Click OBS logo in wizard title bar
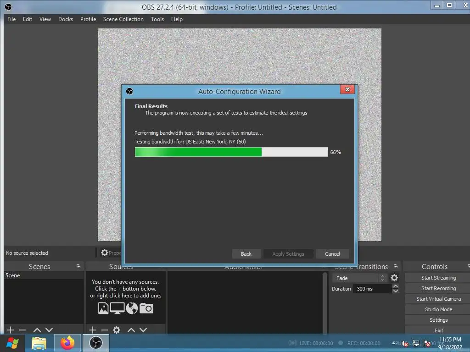The height and width of the screenshot is (352, 470). (x=129, y=91)
